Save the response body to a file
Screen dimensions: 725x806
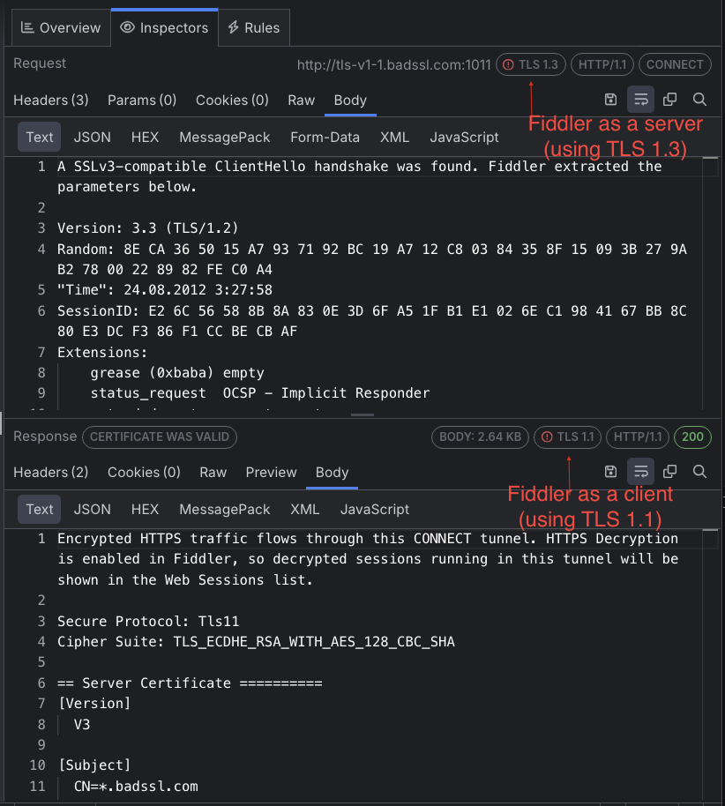tap(610, 472)
